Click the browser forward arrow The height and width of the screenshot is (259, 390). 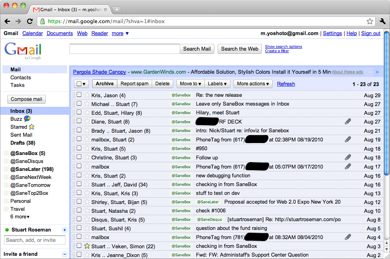[x=18, y=22]
